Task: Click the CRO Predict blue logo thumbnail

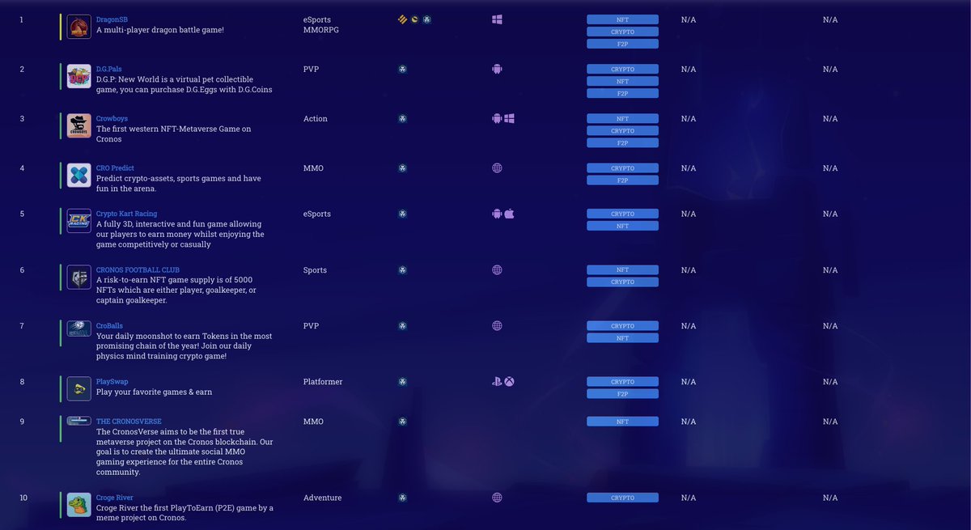Action: 78,175
